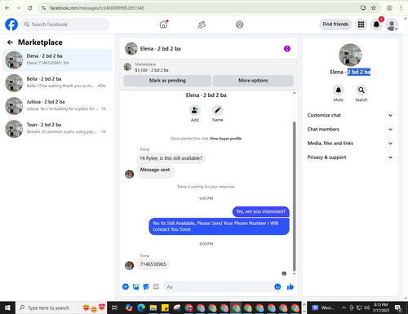Screen dimensions: 408x314
Task: Open the Julissa - 2 bd 2 ba conversation
Action: [x=57, y=106]
